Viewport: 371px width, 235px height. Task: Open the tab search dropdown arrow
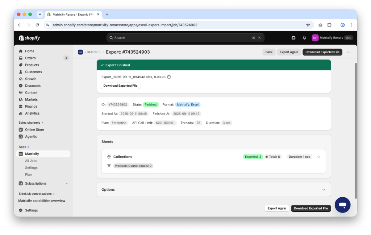point(40,15)
